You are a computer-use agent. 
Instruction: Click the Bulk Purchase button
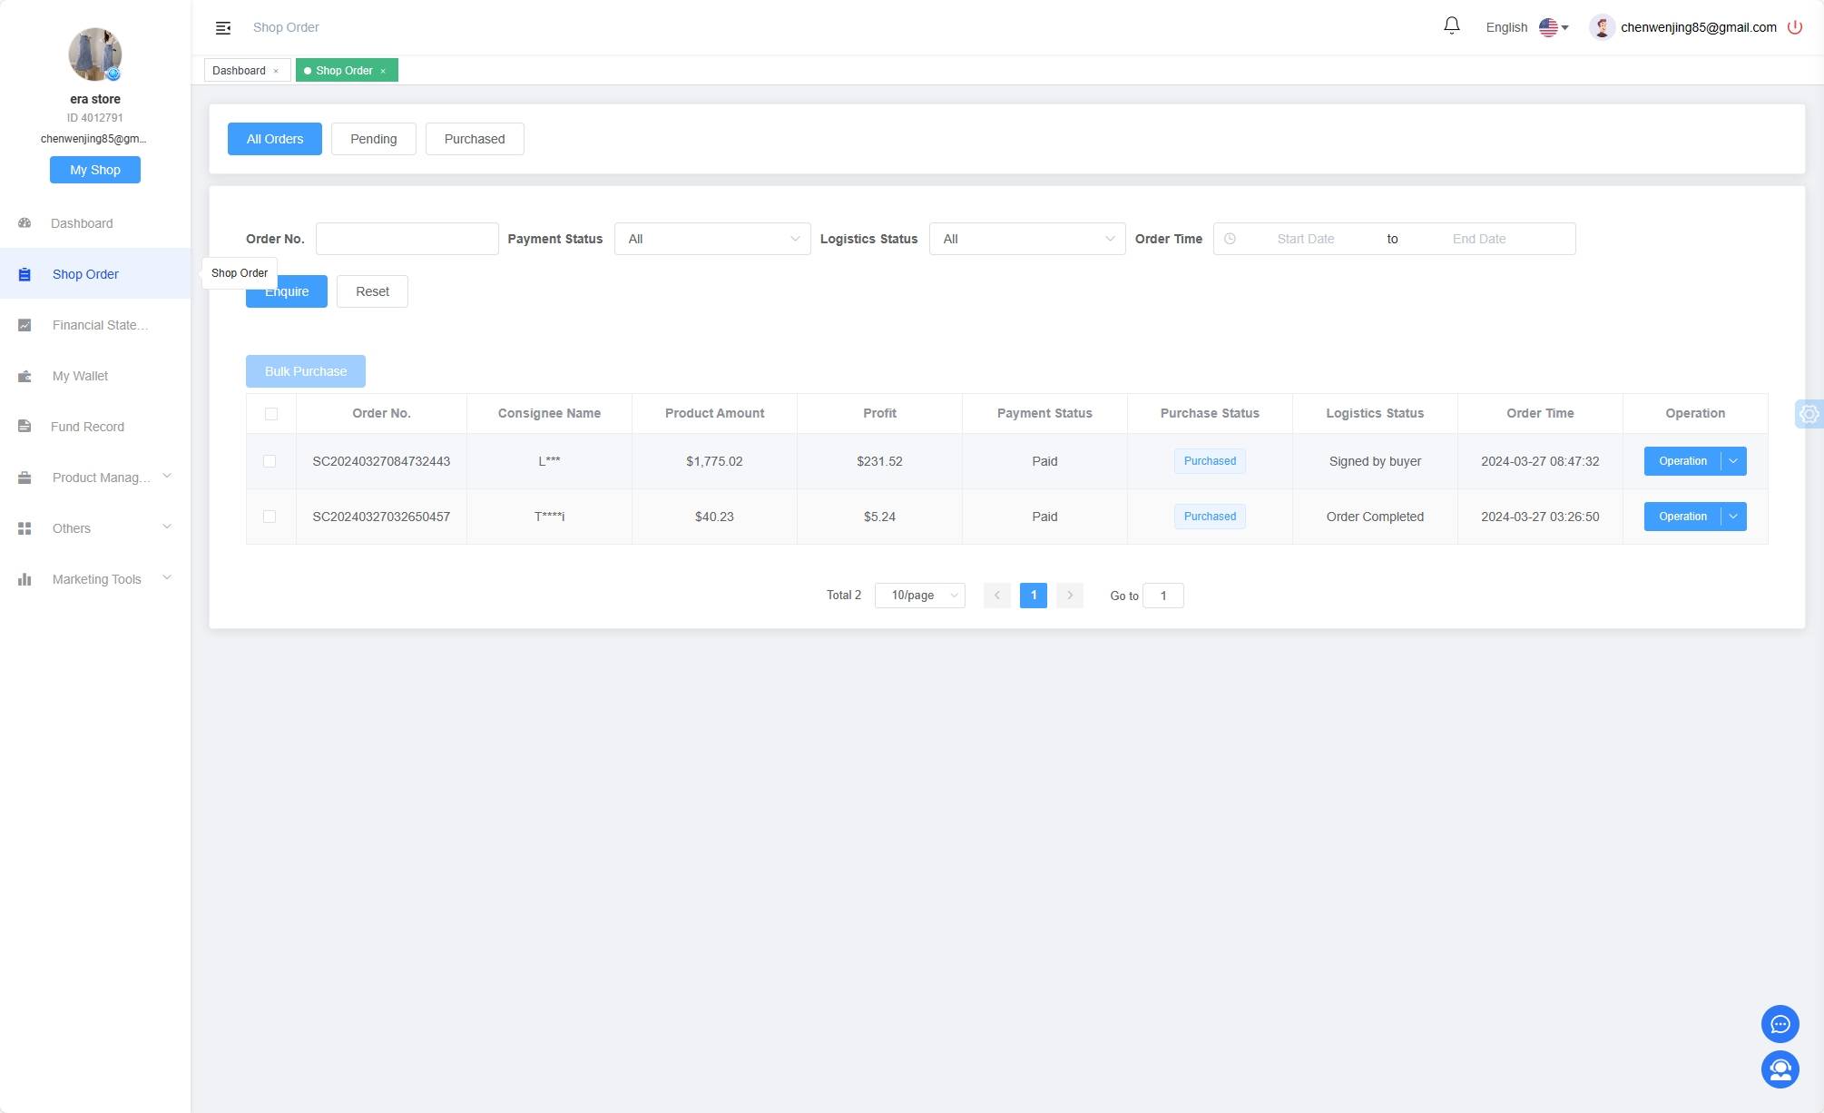[306, 371]
